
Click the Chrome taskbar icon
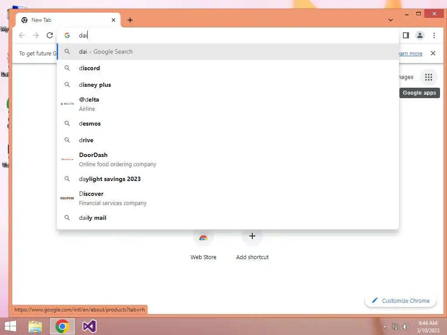pyautogui.click(x=62, y=326)
